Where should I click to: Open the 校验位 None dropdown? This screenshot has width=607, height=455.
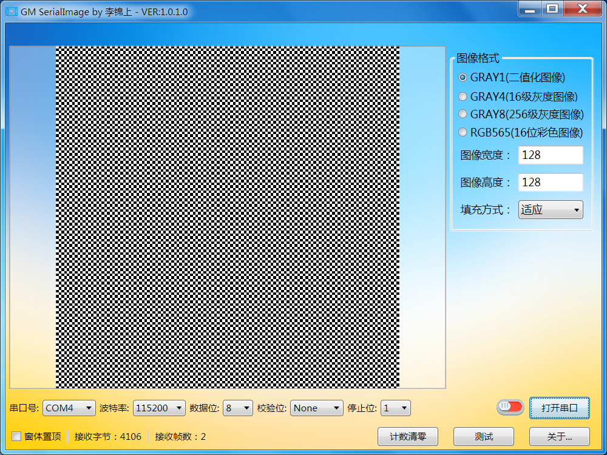pyautogui.click(x=316, y=408)
